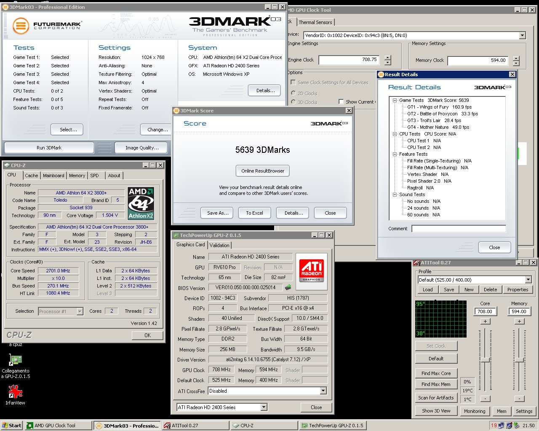Click Save As in the 3DMark Score dialog

coord(218,213)
